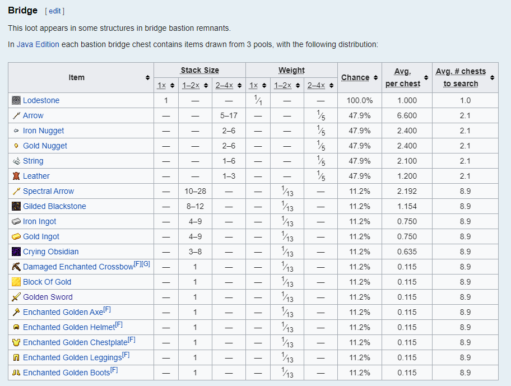This screenshot has width=511, height=386.
Task: Sort by Avg. per chest arrows
Action: click(426, 77)
